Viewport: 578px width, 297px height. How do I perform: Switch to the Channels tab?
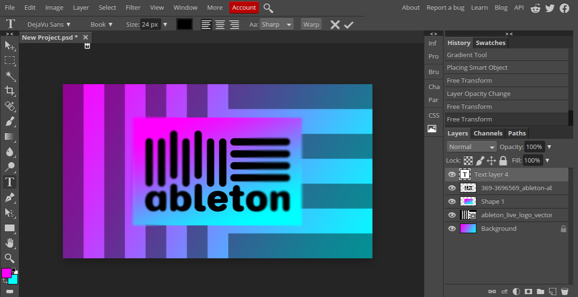pos(487,134)
